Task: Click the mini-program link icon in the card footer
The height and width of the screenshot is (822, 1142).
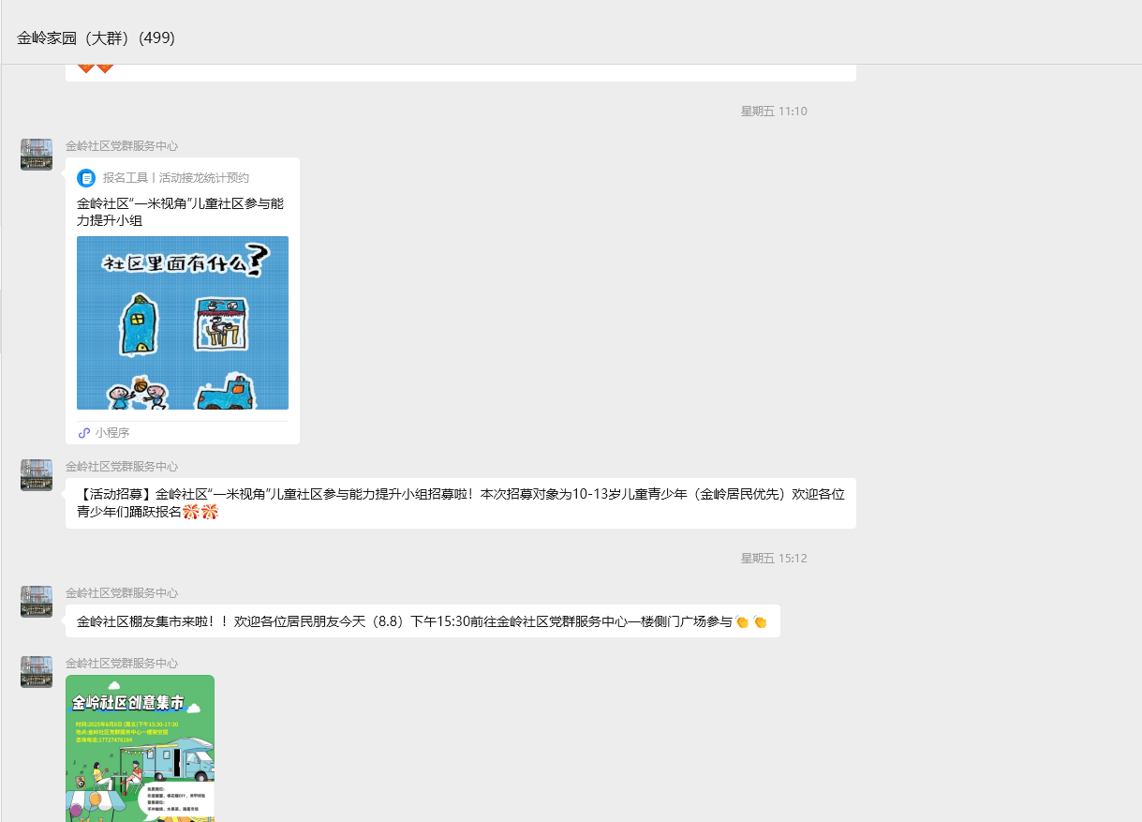Action: click(84, 433)
